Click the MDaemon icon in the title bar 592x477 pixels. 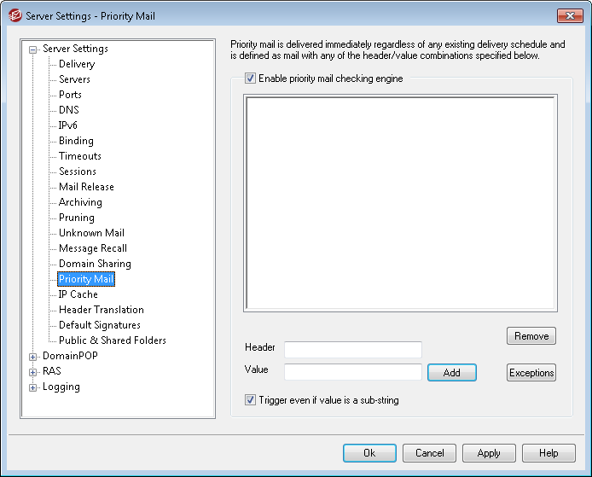coord(15,16)
